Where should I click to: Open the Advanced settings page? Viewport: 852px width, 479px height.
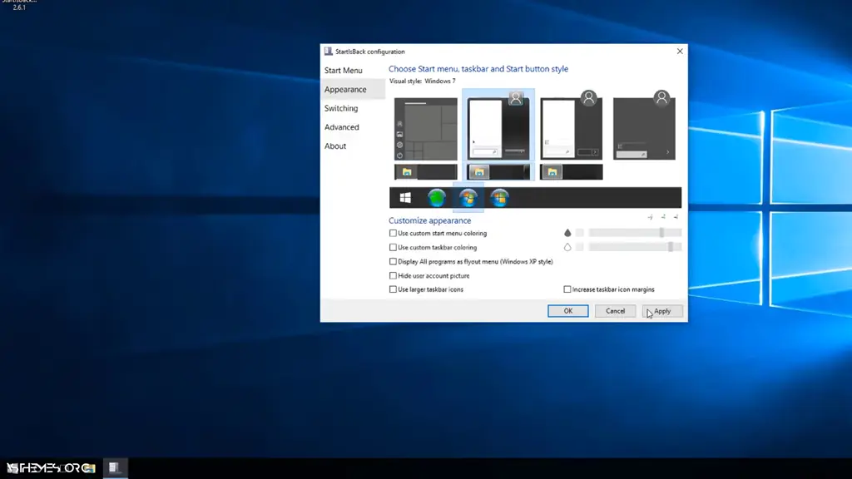[342, 126]
